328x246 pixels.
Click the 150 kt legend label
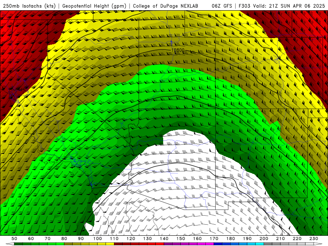[181, 239]
